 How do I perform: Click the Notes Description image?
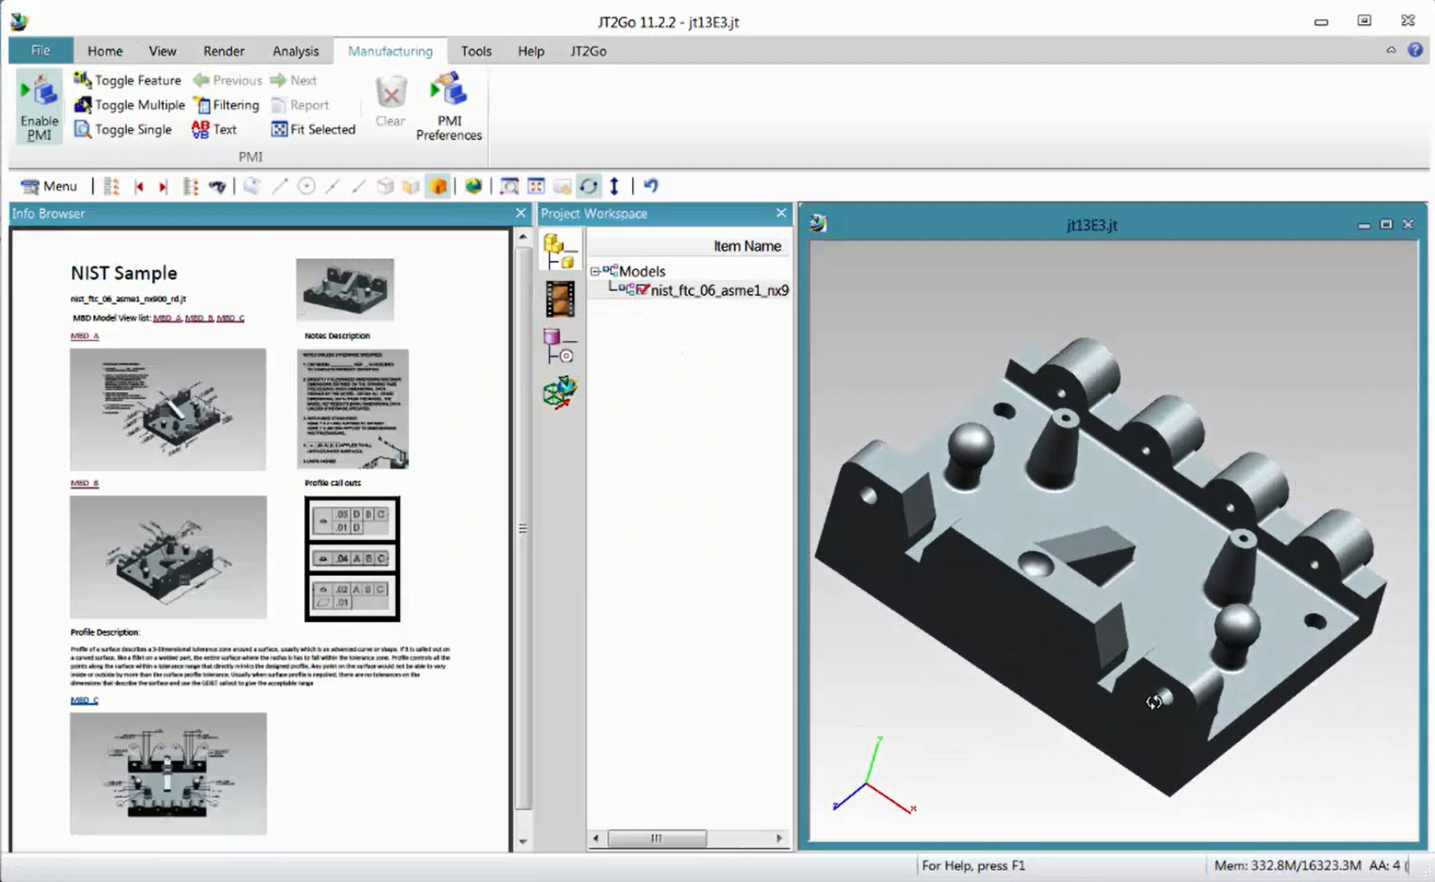point(352,409)
